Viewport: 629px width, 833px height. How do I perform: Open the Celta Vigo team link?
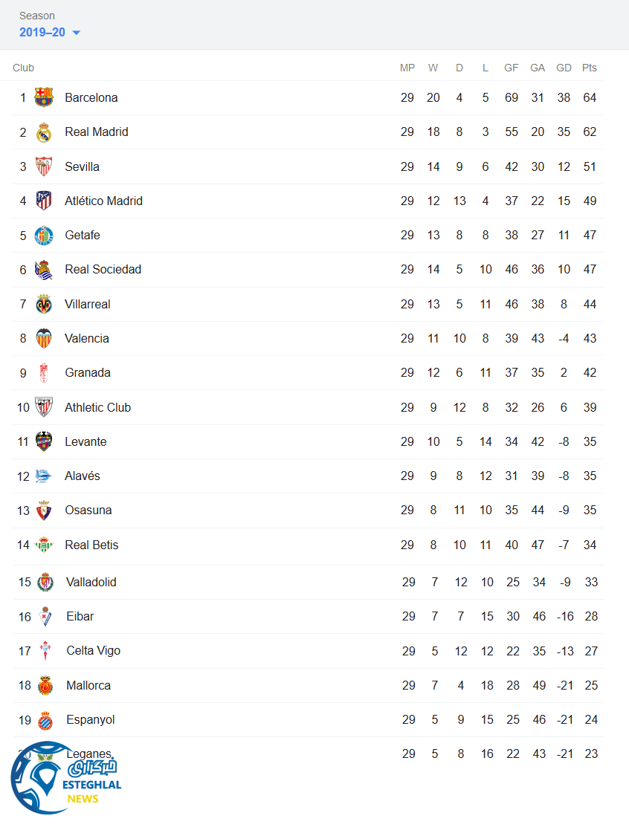[93, 651]
